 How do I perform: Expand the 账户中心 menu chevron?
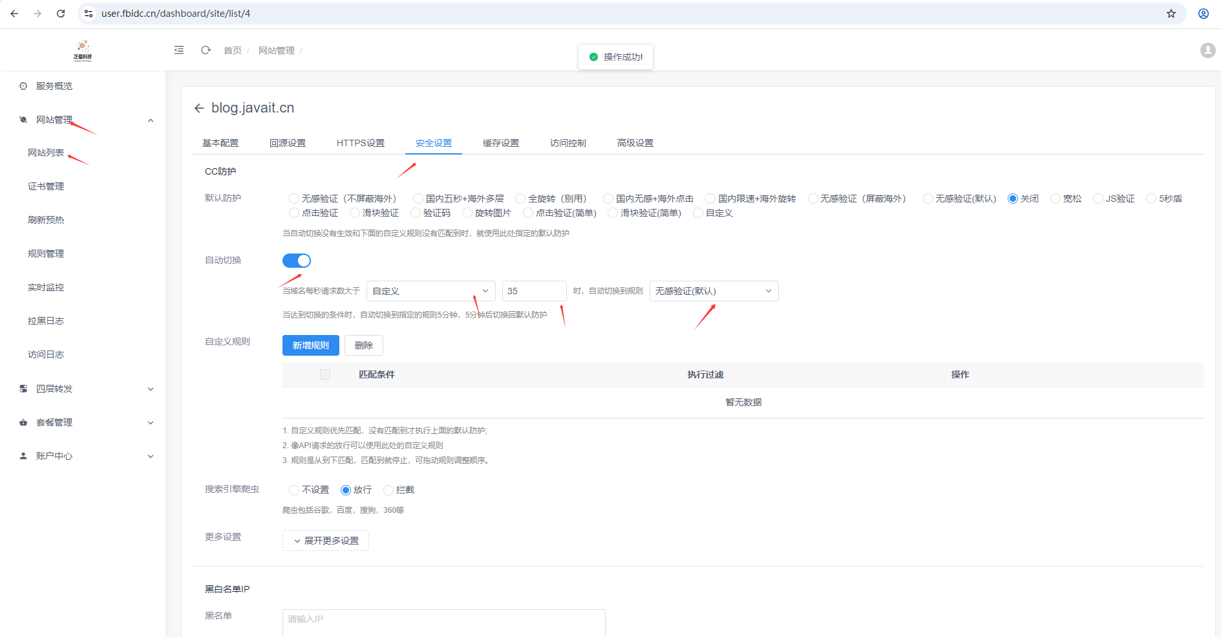pos(151,457)
